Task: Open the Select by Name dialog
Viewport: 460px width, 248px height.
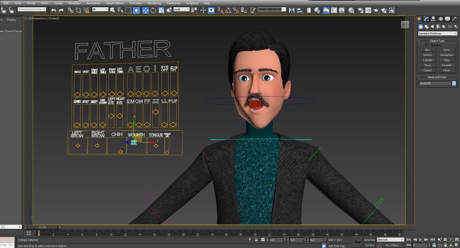Action: click(119, 10)
